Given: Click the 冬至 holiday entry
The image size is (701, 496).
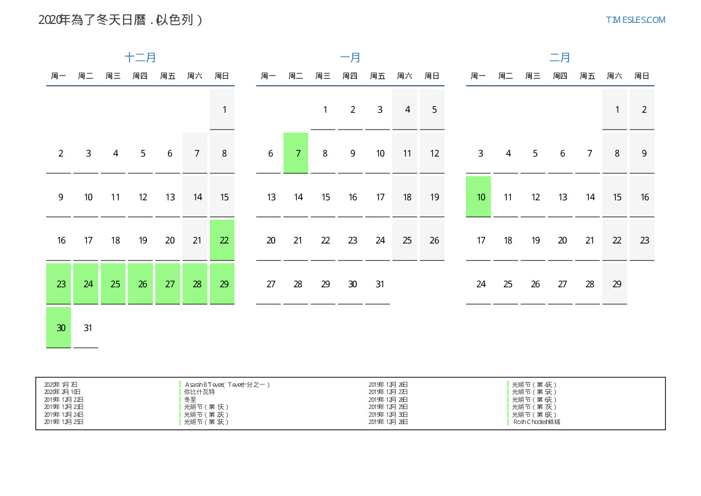Looking at the screenshot, I should click(x=190, y=399).
